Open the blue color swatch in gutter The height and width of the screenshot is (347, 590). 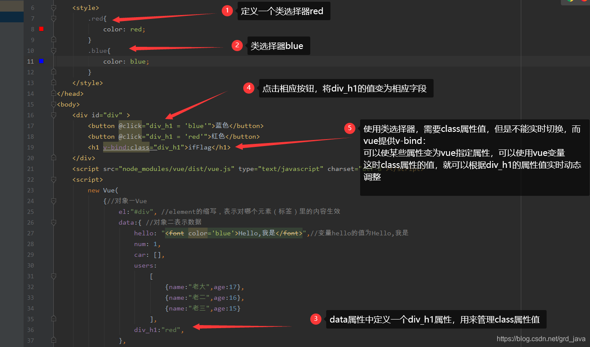click(41, 61)
